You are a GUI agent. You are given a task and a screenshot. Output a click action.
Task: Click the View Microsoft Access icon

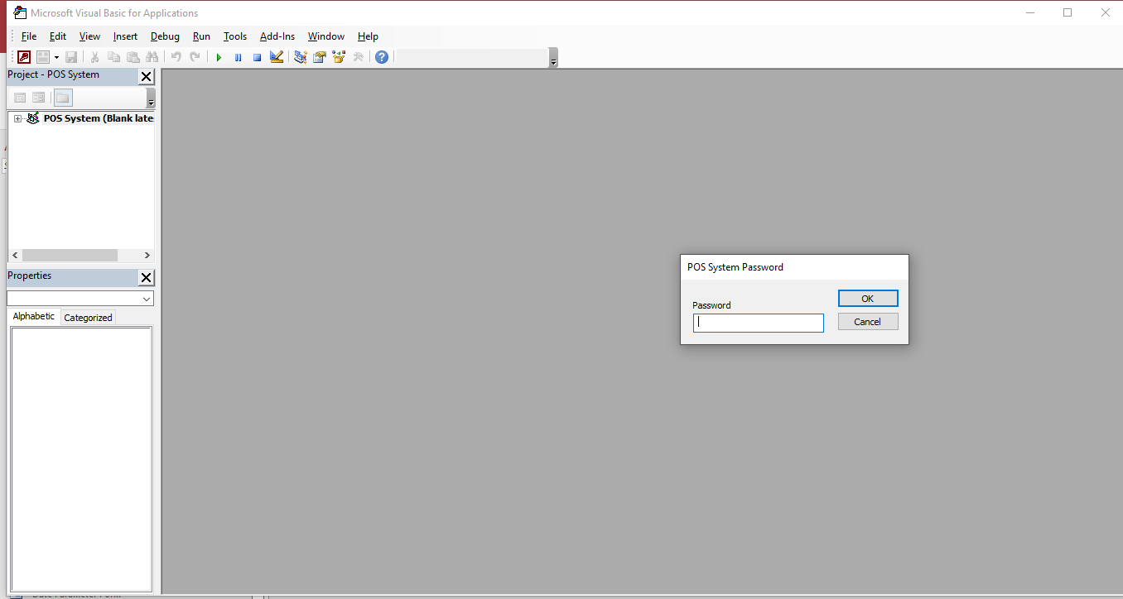click(x=24, y=57)
